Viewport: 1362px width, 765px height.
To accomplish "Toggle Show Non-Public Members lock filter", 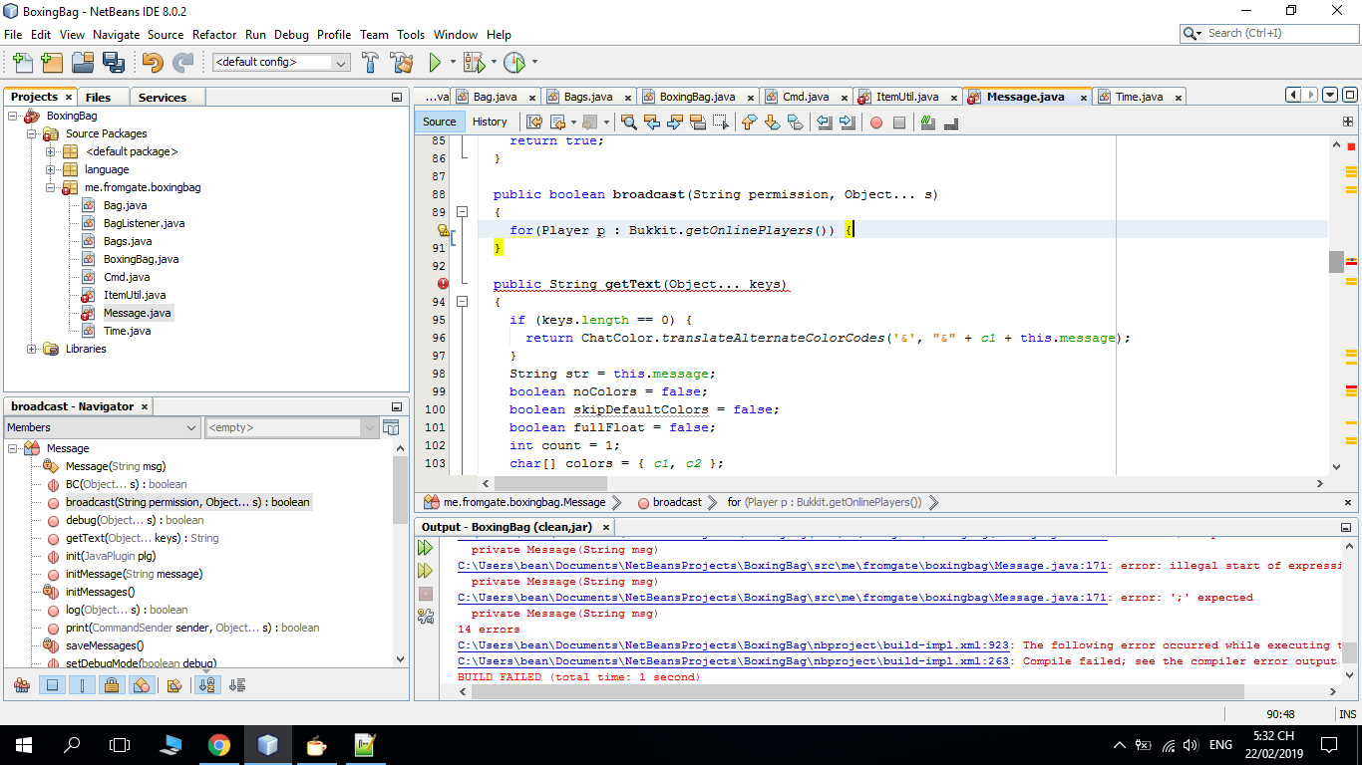I will (x=112, y=685).
